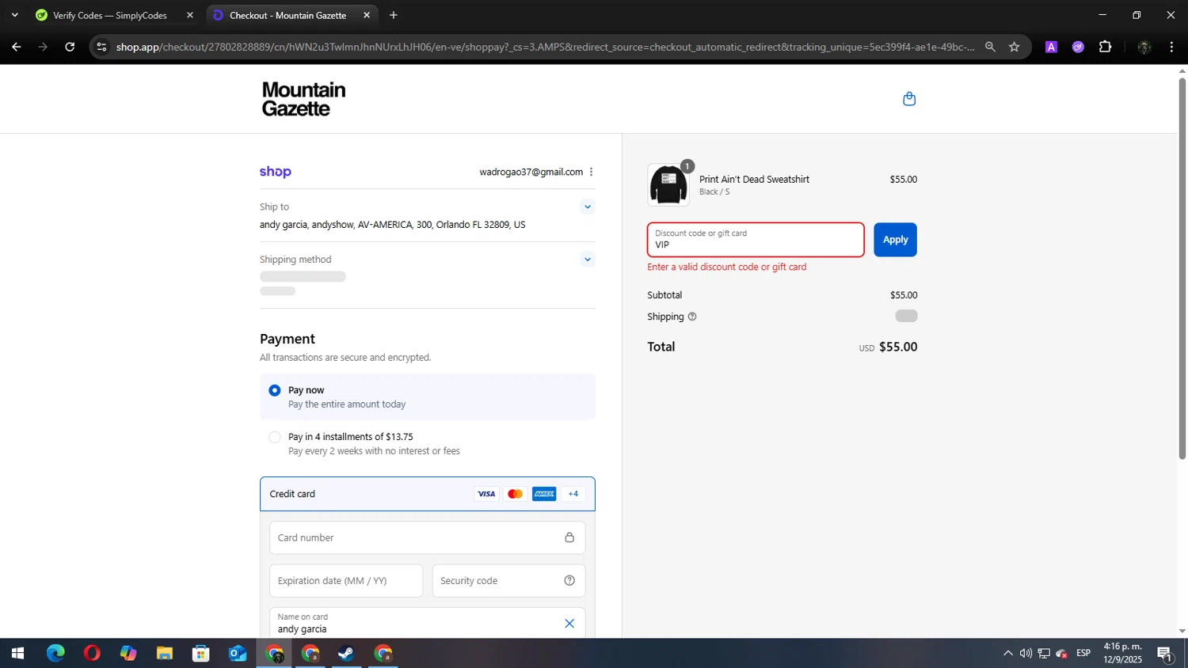The image size is (1188, 668).
Task: Clear the Name on card field
Action: pos(569,624)
